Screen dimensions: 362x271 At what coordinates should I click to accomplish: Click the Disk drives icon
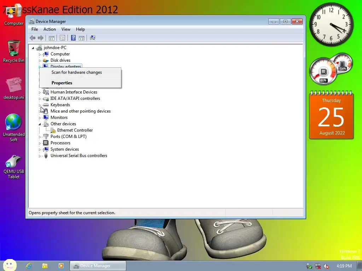click(x=46, y=60)
